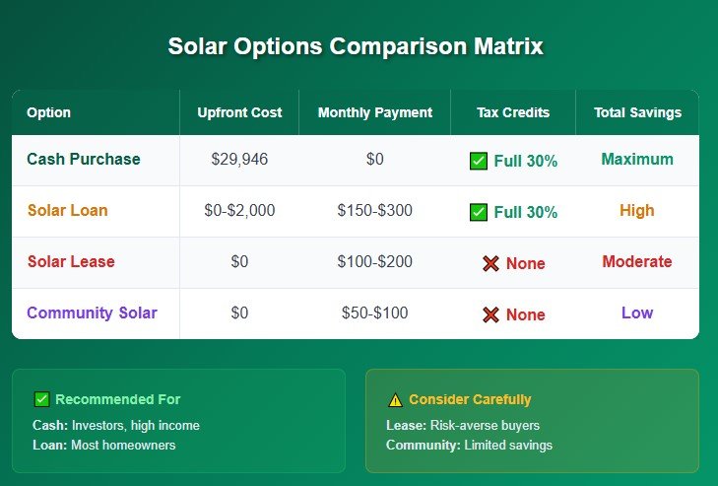Screen dimensions: 718x486
Task: Click the checkmark icon beside Recommended For
Action: coord(41,399)
